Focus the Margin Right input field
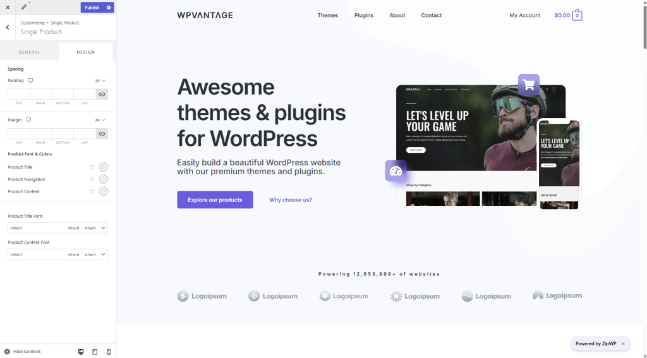Image resolution: width=647 pixels, height=358 pixels. [41, 134]
